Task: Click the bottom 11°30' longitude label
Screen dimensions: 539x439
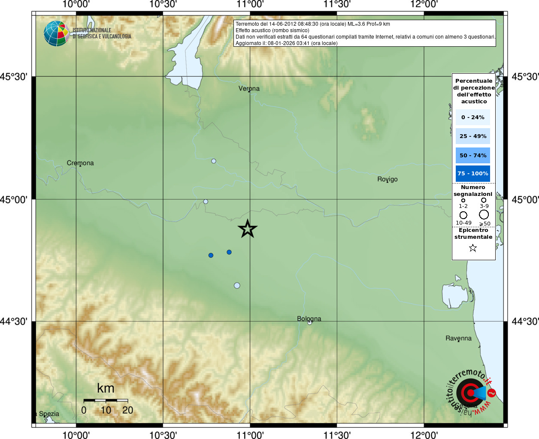Action: click(x=337, y=435)
